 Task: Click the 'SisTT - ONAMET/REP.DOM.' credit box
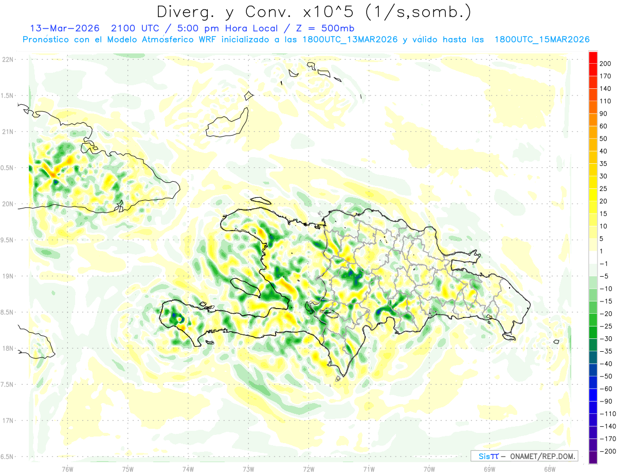pyautogui.click(x=524, y=456)
